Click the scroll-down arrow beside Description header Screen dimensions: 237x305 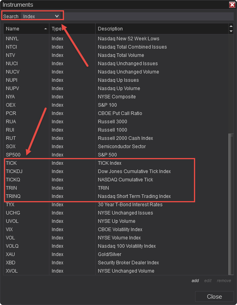(231, 31)
